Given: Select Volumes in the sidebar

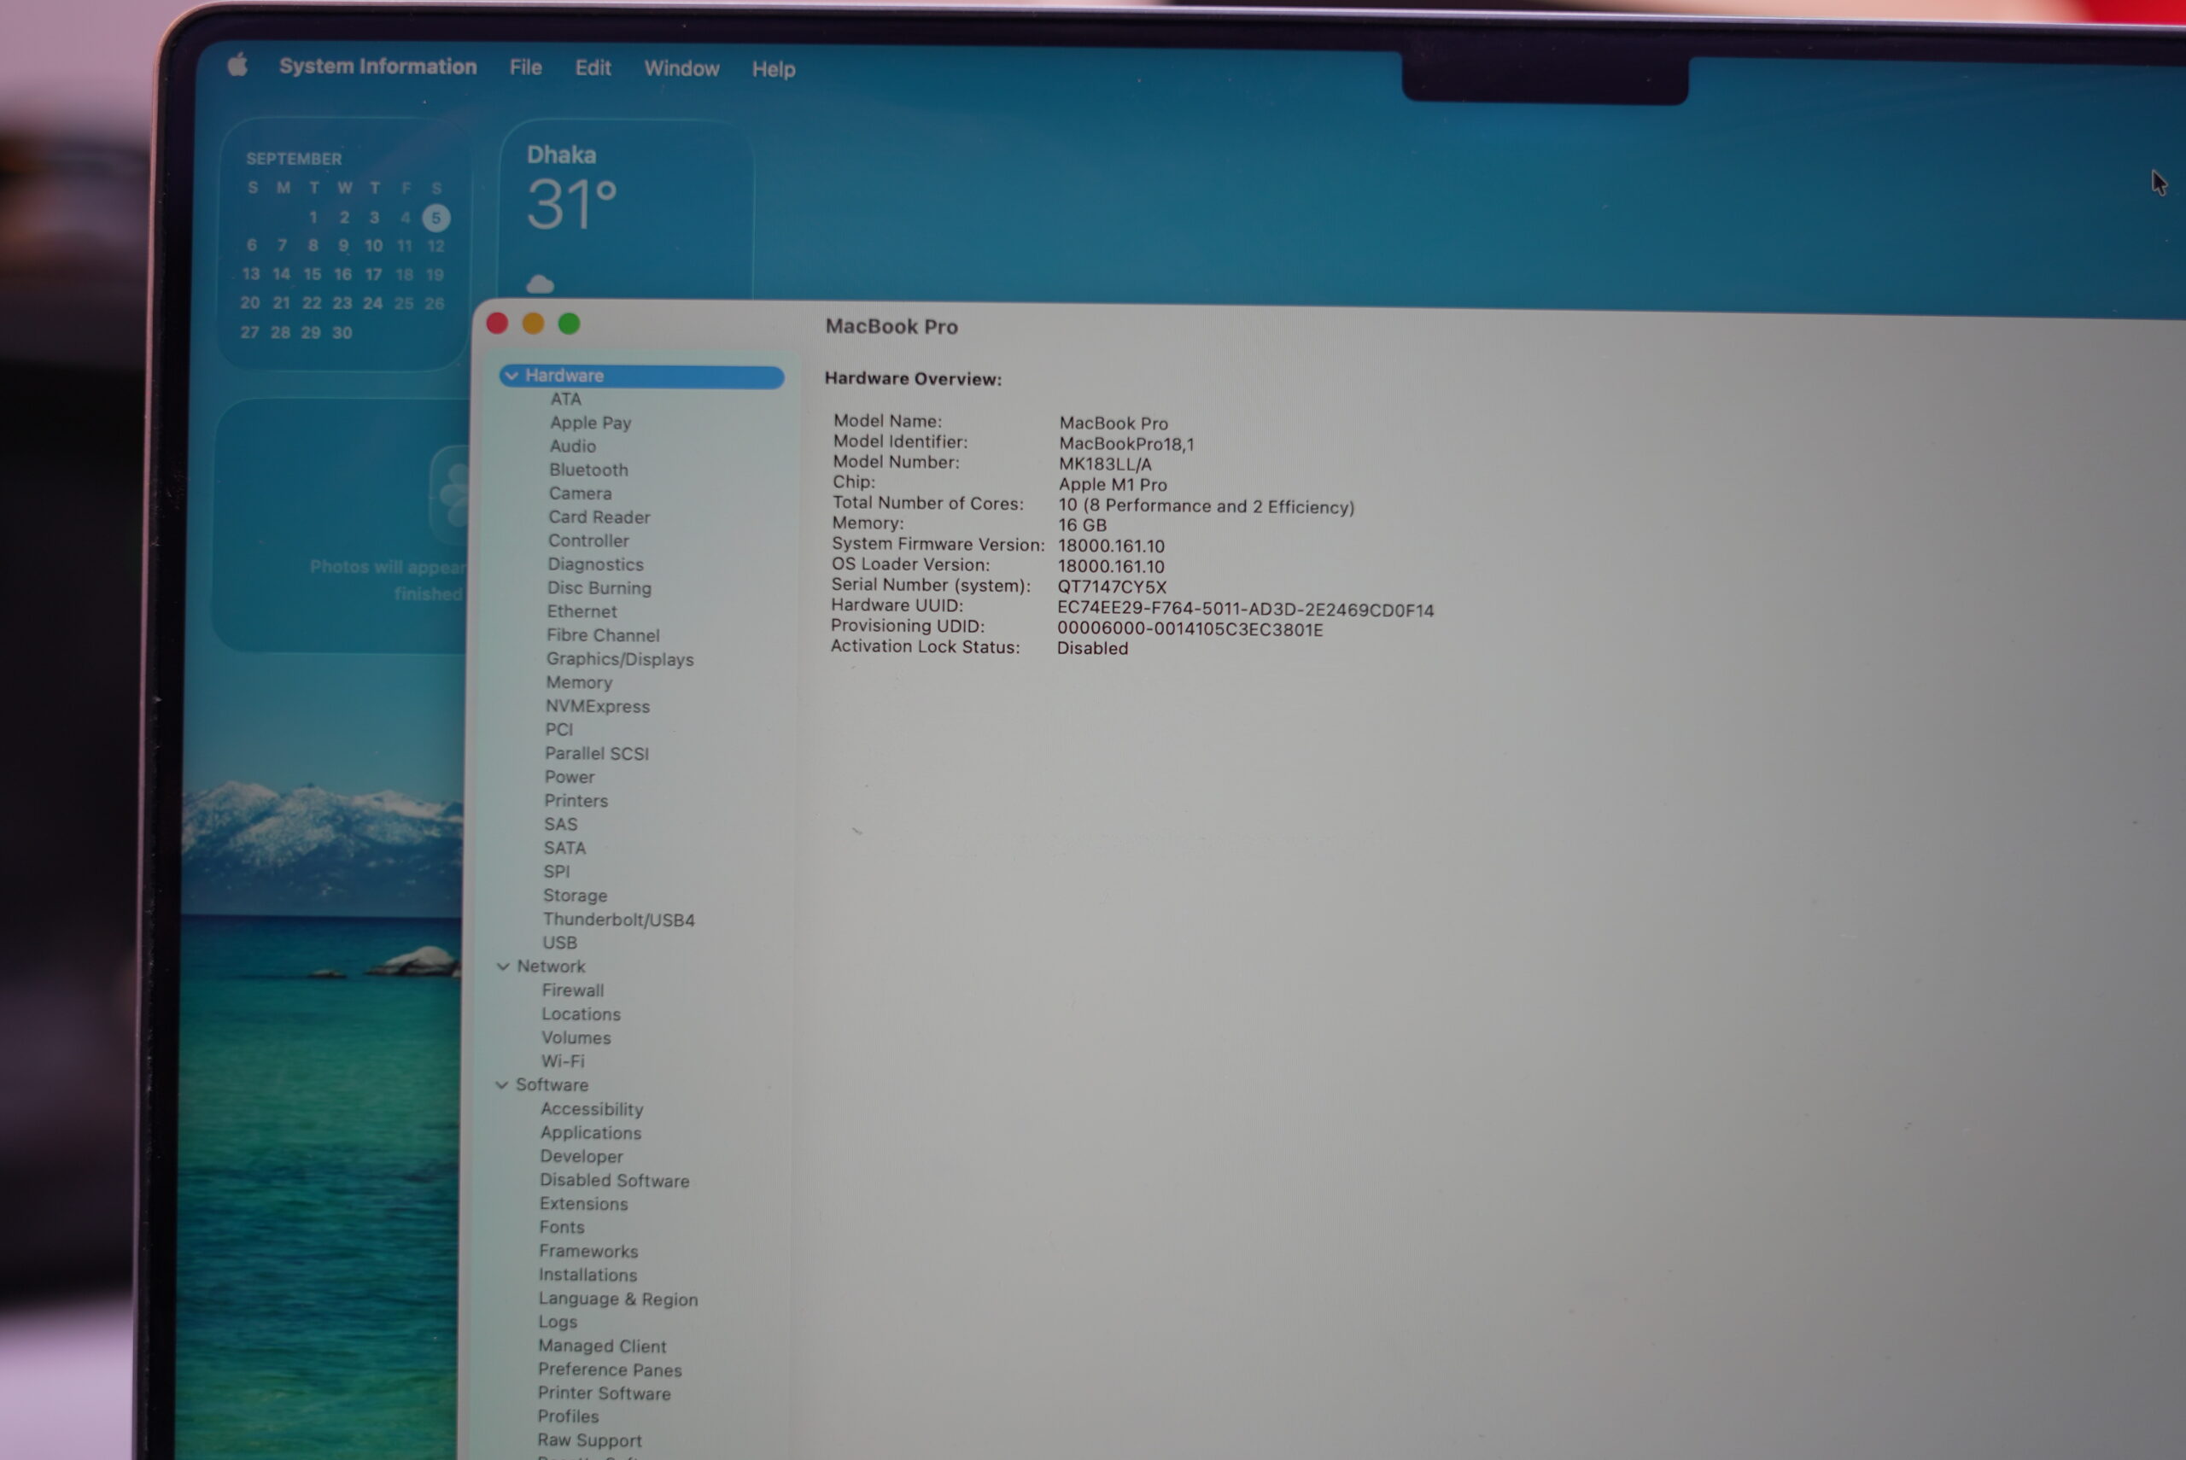Looking at the screenshot, I should [x=576, y=1038].
